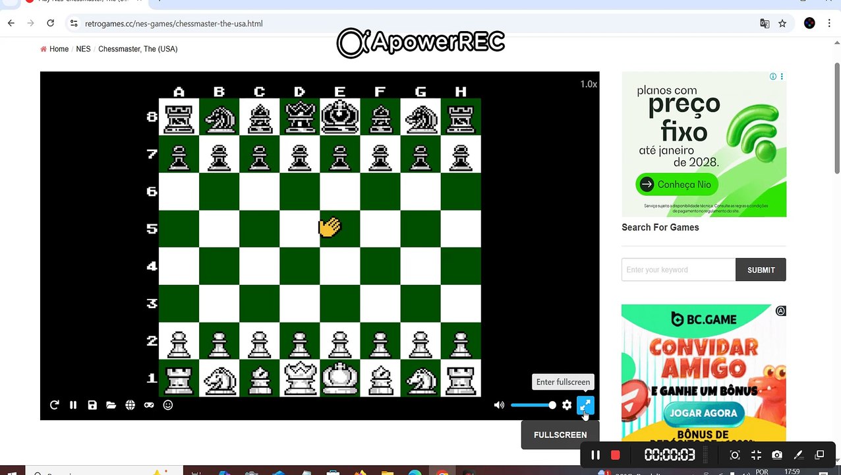Load a saved state with the open-folder icon

point(111,405)
